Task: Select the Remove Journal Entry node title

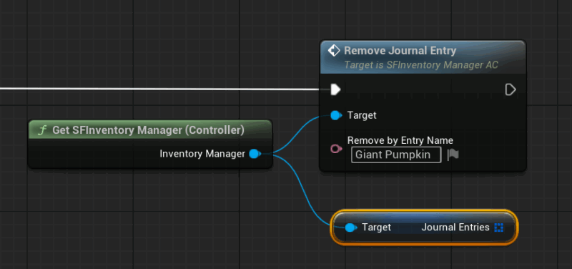Action: (400, 51)
